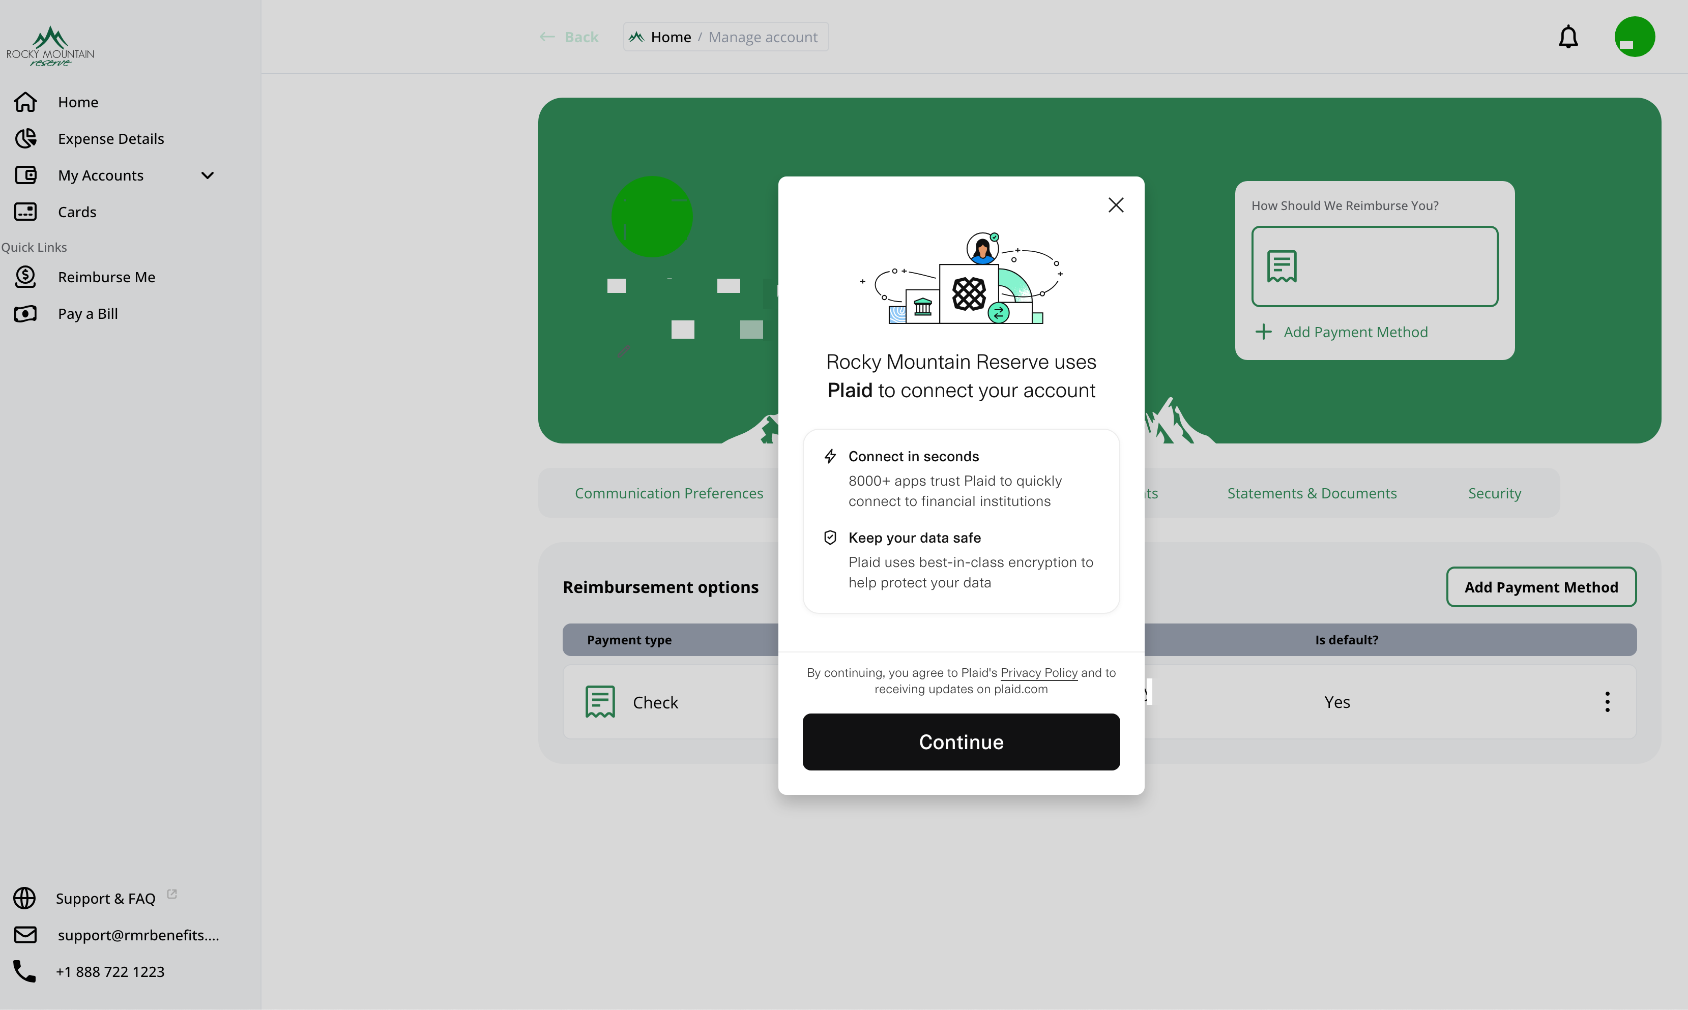Click the Home icon in sidebar
Image resolution: width=1688 pixels, height=1010 pixels.
(x=25, y=102)
